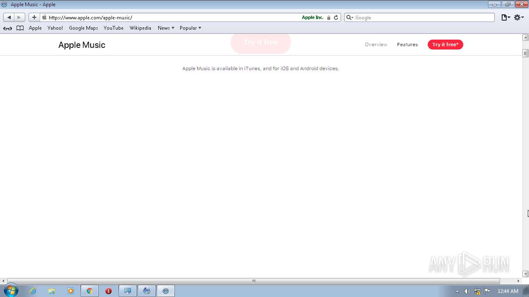Image resolution: width=529 pixels, height=297 pixels.
Task: Click the Apple Music availability text
Action: tap(260, 68)
